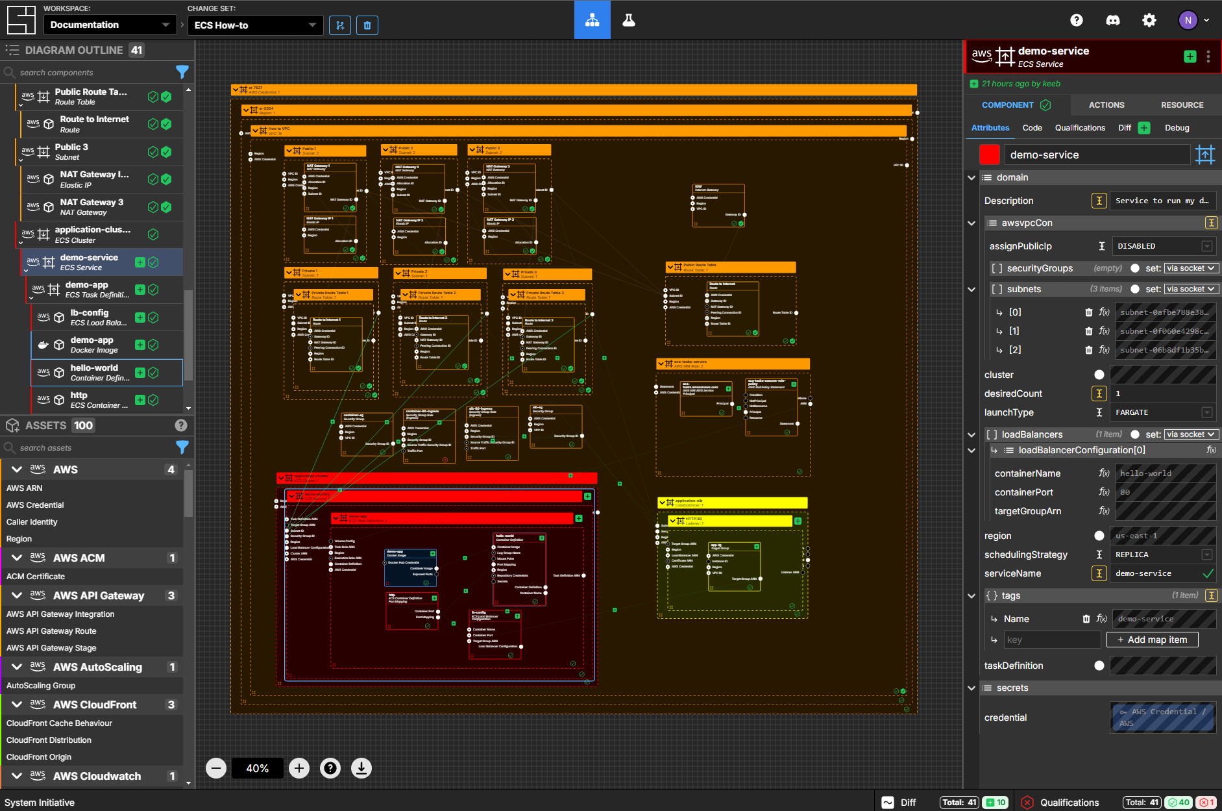
Task: Open diagram help button near zoom controls
Action: (x=330, y=768)
